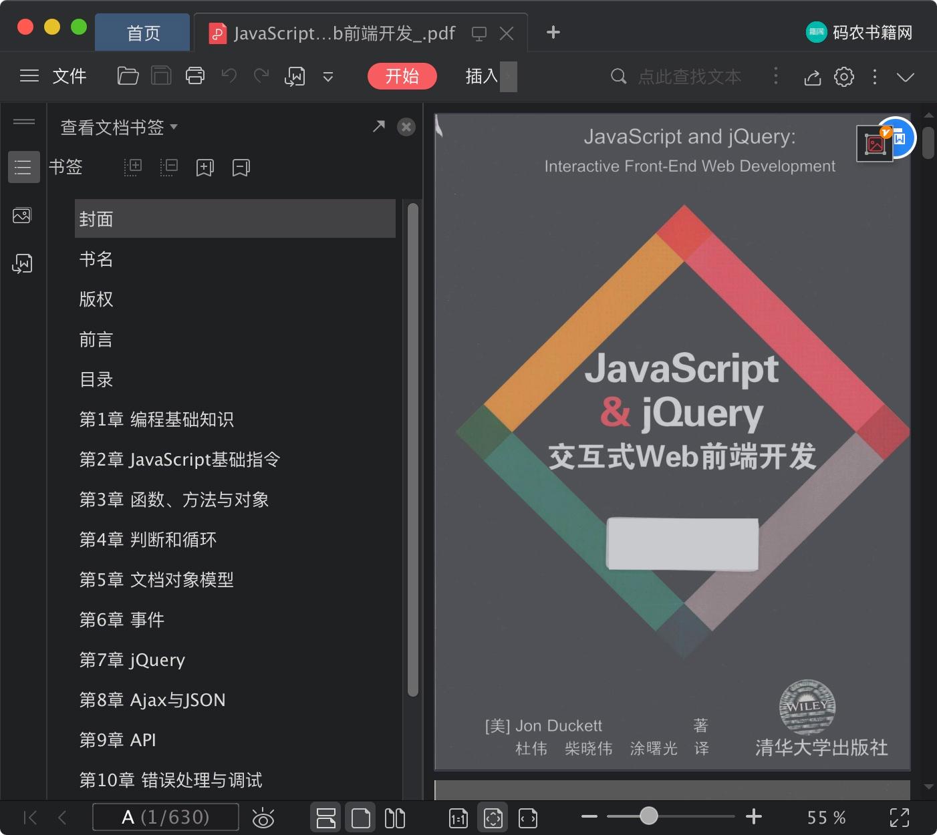
Task: Select two-page view
Action: click(395, 818)
